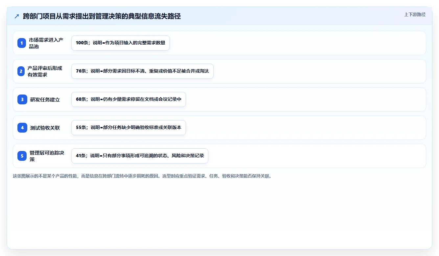The width and height of the screenshot is (439, 256).
Task: Click the 上下游路径 label in the header
Action: point(415,14)
